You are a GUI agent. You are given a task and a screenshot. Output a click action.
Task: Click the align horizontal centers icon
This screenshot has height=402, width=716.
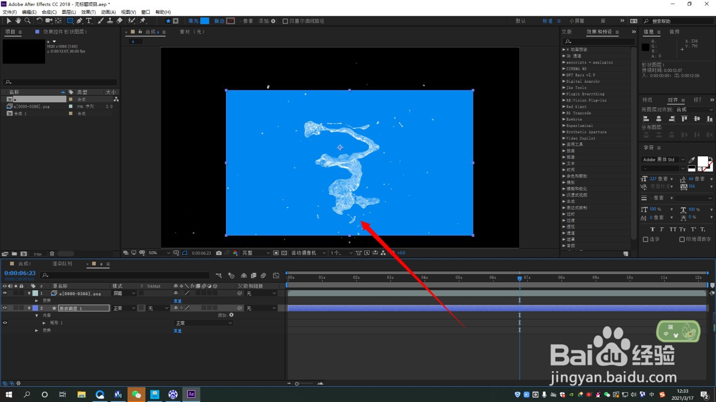click(x=659, y=119)
